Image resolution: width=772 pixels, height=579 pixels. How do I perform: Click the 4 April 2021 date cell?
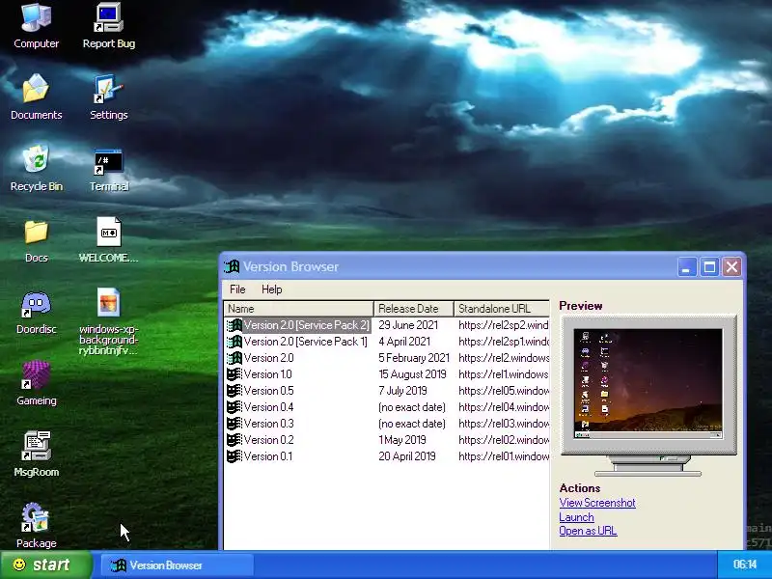[404, 342]
